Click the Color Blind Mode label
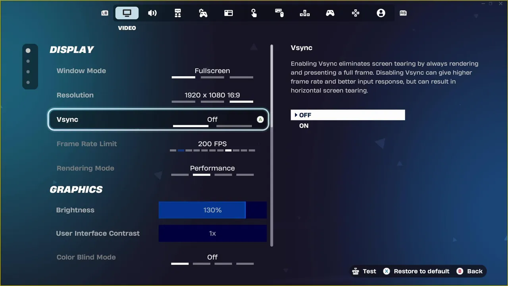Viewport: 508px width, 286px height. (x=86, y=257)
